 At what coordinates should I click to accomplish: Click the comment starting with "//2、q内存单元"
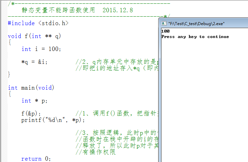pos(117,62)
